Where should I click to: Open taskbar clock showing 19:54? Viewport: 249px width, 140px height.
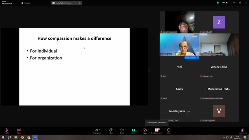(237, 137)
